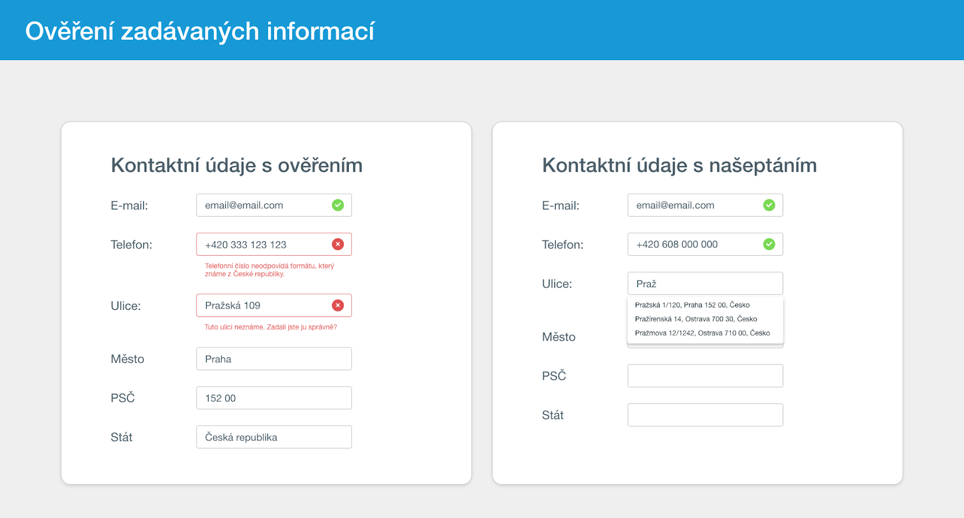
Task: Click empty Stát field in right form
Action: 706,415
